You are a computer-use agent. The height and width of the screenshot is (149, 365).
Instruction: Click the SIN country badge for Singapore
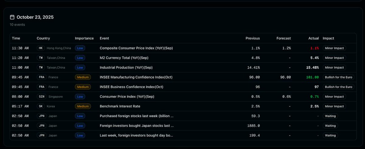point(41,97)
